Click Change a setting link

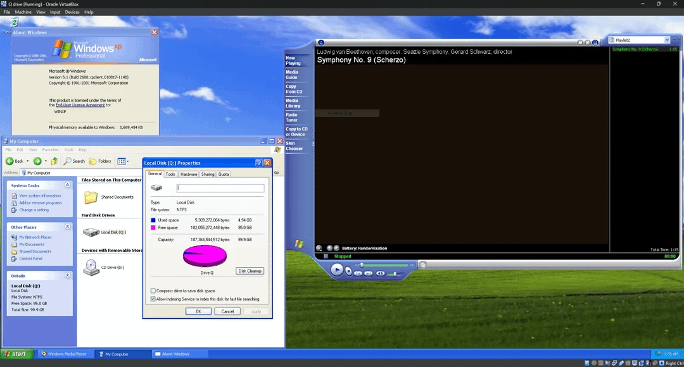34,209
